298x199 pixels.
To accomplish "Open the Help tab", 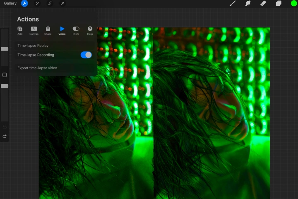I will [90, 31].
